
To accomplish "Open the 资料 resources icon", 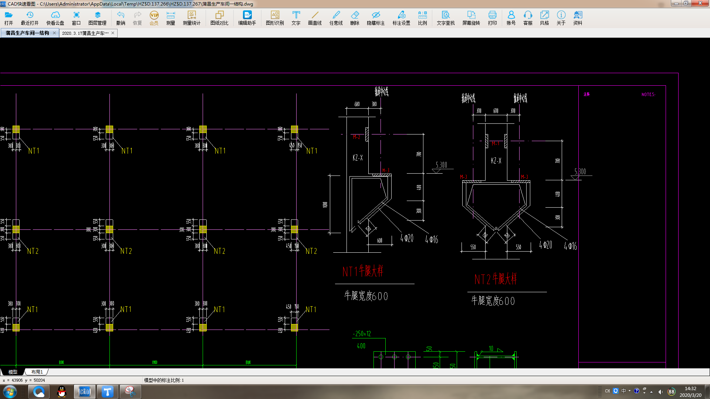I will click(578, 18).
